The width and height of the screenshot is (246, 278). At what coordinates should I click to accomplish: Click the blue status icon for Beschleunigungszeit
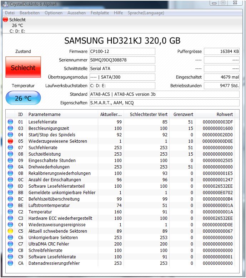(10, 128)
